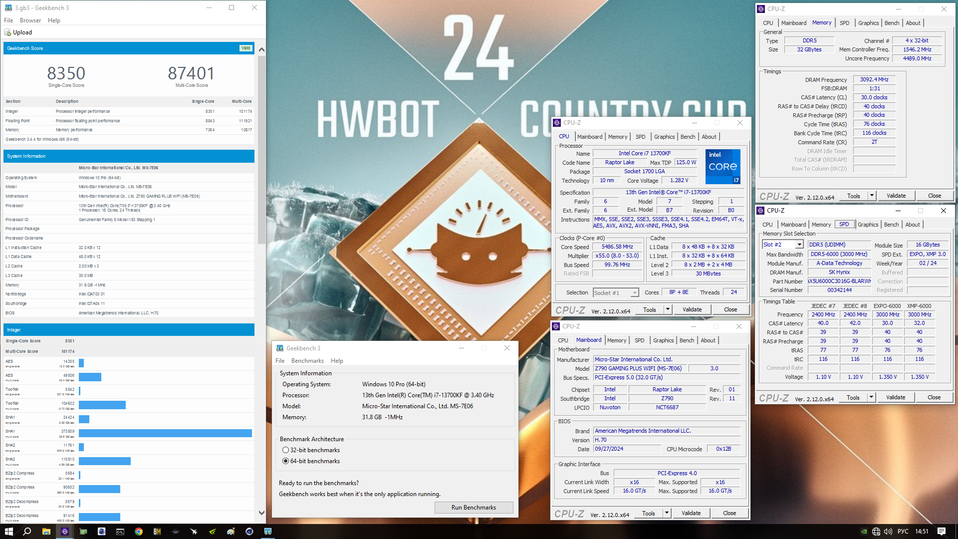
Task: Open Benchmarks menu in Geekbench dialog
Action: pyautogui.click(x=307, y=361)
